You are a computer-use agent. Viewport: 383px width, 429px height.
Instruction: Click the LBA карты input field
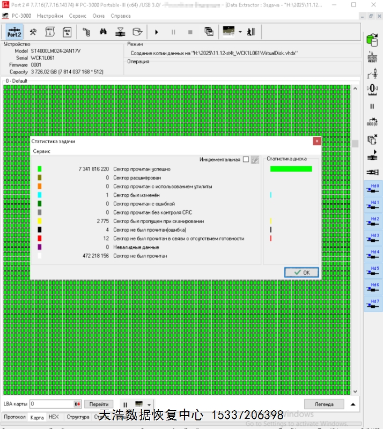pyautogui.click(x=51, y=404)
